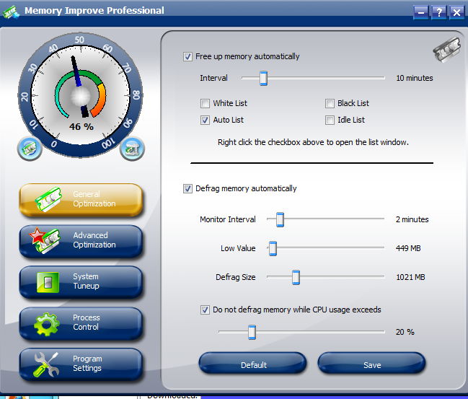Click the Defrag Size slider handle
The image size is (468, 399).
point(296,278)
